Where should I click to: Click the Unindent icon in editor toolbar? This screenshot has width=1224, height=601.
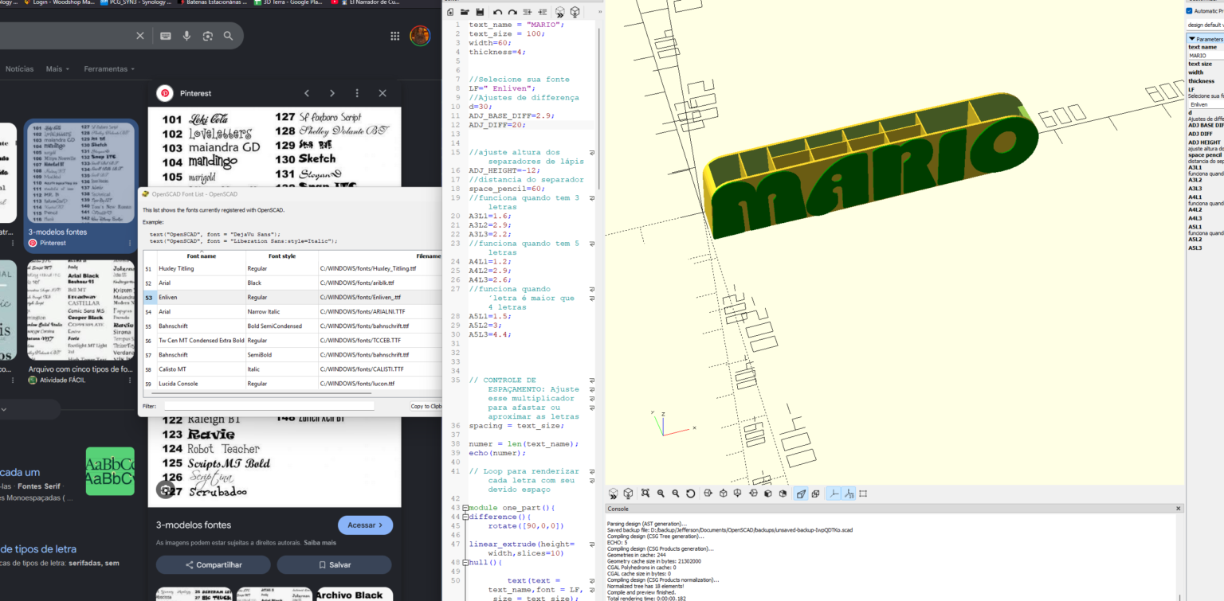click(529, 12)
